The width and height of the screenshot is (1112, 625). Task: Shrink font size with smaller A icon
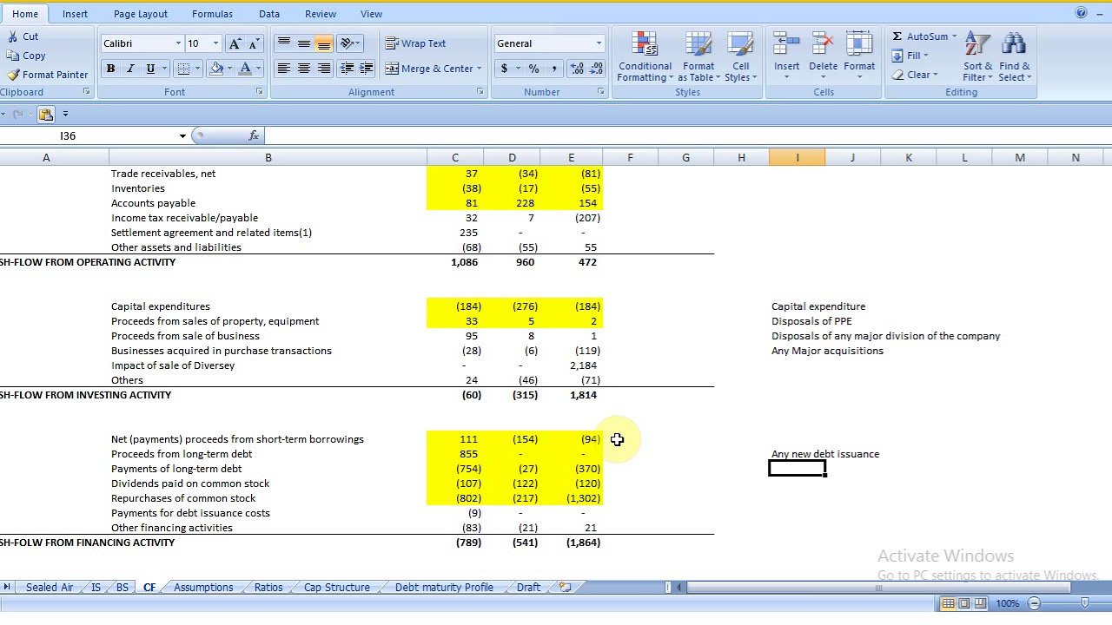tap(254, 43)
